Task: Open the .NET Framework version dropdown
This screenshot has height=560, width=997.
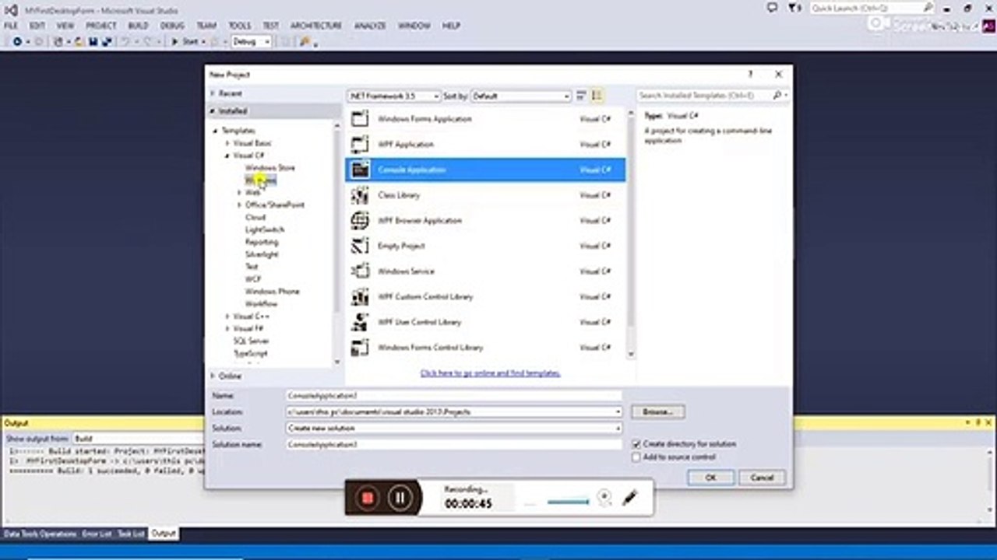Action: click(394, 96)
